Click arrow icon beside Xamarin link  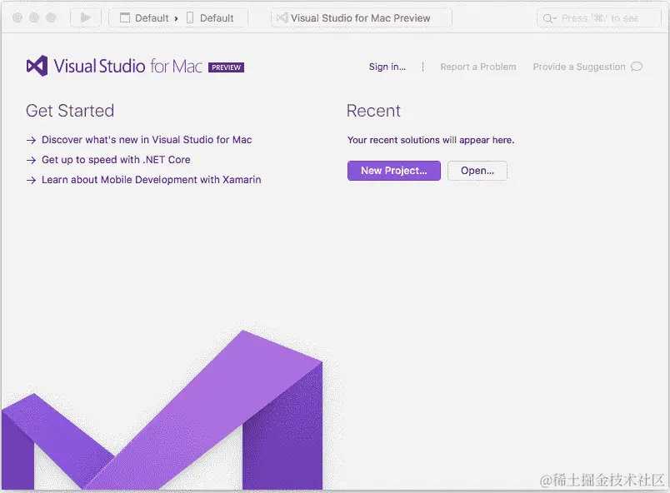point(31,180)
